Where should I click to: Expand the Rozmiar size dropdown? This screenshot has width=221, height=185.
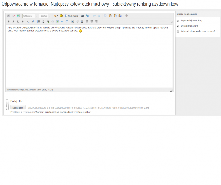point(45,16)
